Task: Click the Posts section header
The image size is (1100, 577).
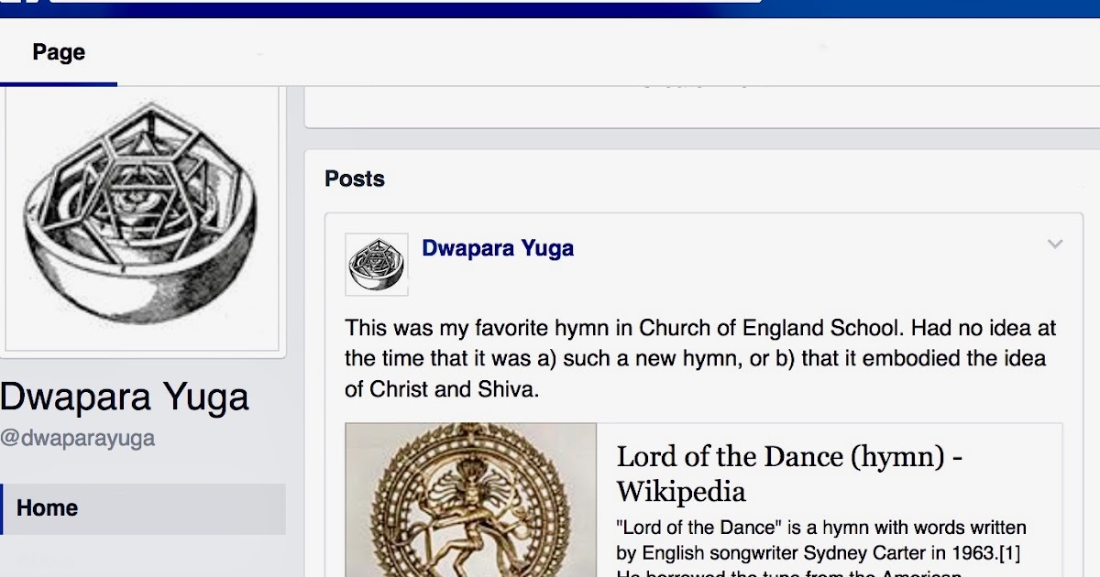Action: tap(355, 179)
